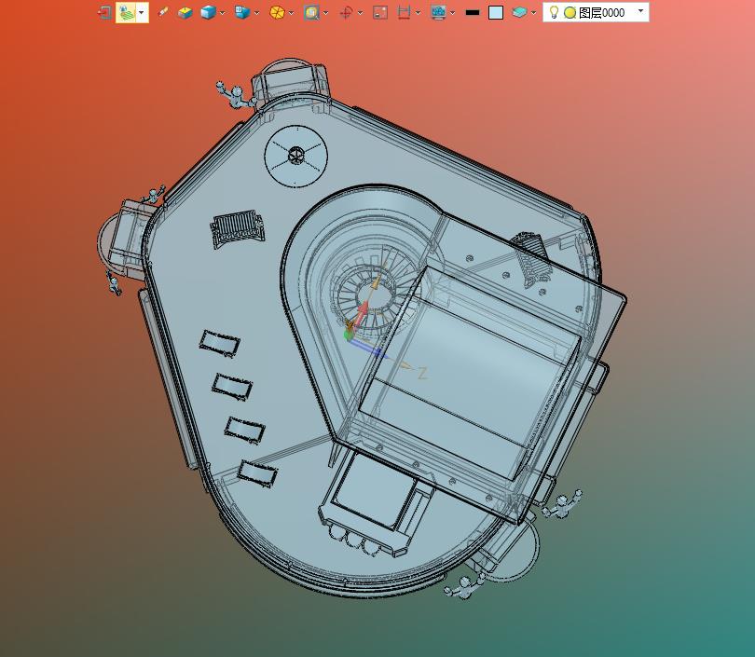The width and height of the screenshot is (755, 657).
Task: Click the light blue face color swatch
Action: [496, 12]
